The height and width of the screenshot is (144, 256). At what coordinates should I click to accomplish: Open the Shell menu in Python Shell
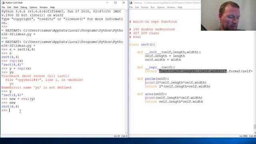pyautogui.click(x=16, y=7)
